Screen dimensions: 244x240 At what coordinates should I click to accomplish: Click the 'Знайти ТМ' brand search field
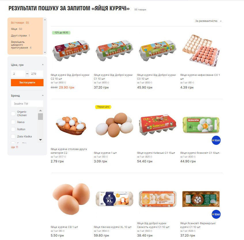pos(27,103)
